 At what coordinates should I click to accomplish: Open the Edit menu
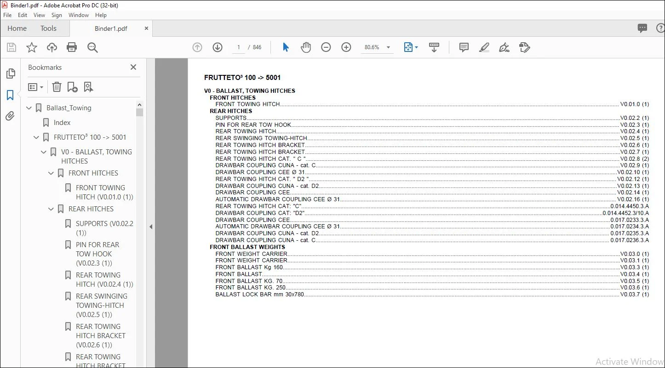tap(23, 15)
